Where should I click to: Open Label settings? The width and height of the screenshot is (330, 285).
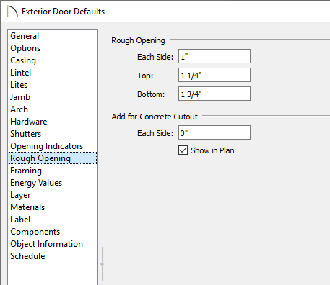(x=20, y=220)
